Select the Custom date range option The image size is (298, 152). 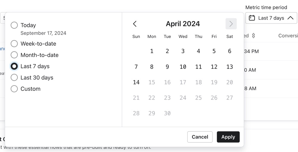tap(14, 89)
